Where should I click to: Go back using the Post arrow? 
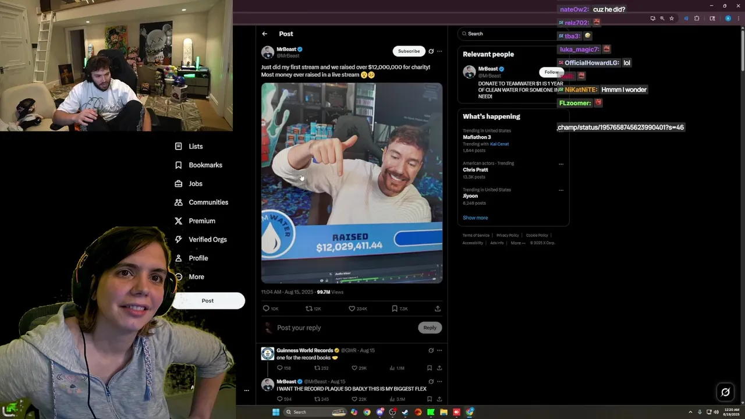point(265,34)
